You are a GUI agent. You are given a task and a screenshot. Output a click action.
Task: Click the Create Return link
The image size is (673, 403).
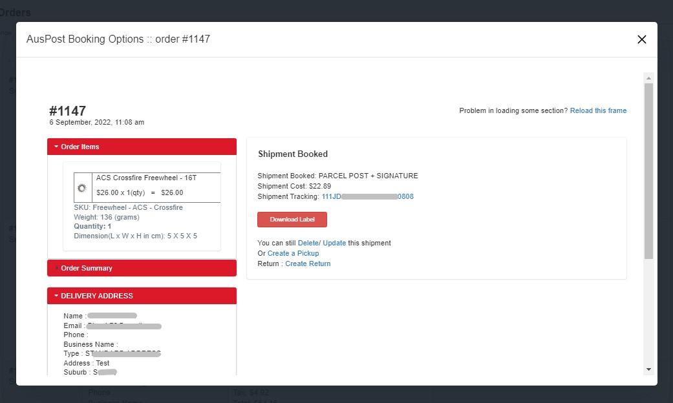point(308,263)
